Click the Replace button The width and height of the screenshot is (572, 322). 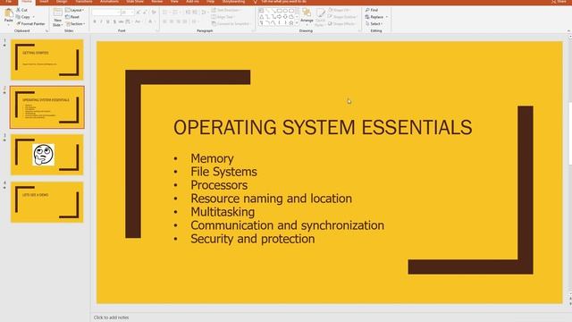point(376,17)
